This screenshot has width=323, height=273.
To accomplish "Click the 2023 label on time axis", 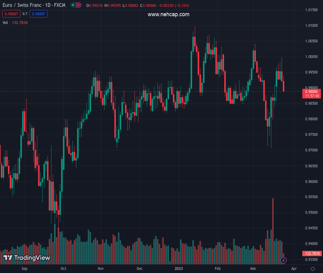I will pos(179,269).
